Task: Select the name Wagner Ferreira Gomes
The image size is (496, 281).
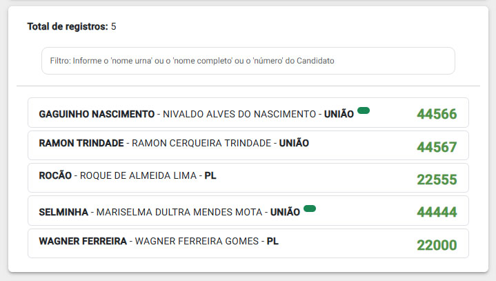Action: click(x=197, y=242)
